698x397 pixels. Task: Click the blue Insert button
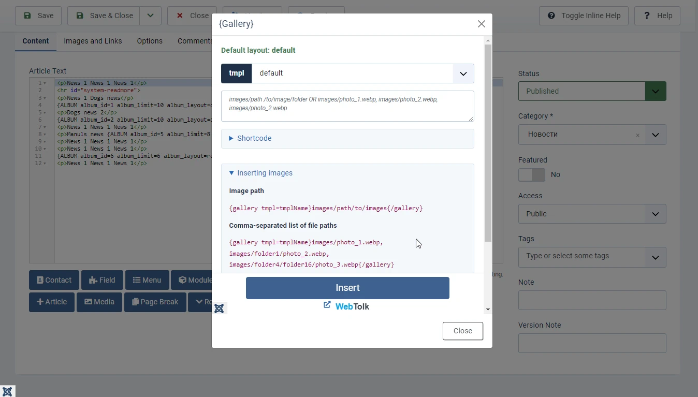347,288
